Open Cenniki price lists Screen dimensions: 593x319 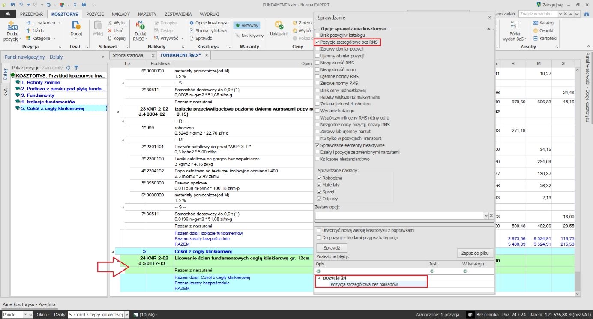pos(544,30)
